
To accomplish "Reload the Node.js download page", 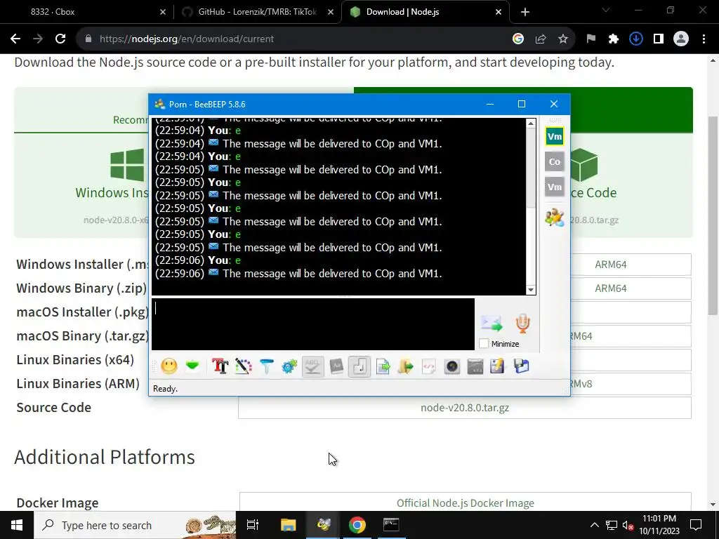I will tap(60, 39).
